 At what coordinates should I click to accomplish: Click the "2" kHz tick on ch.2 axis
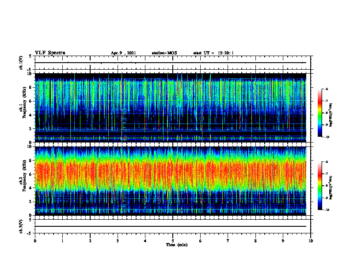[31, 202]
